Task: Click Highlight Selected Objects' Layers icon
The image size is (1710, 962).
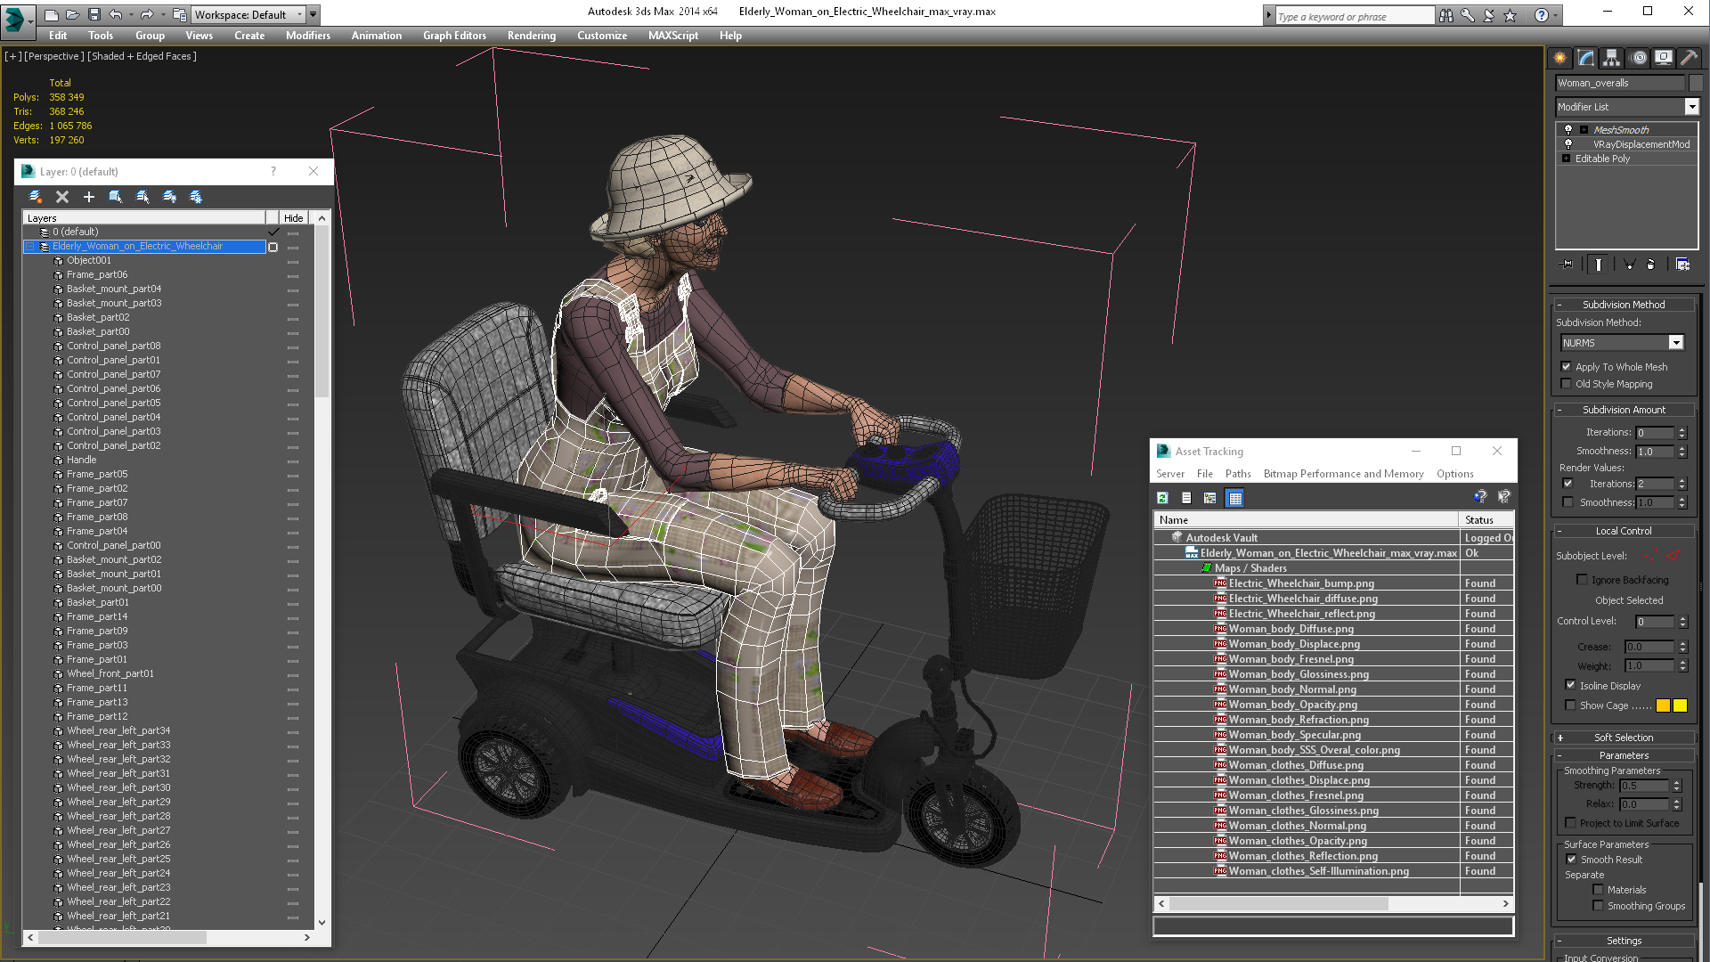Action: coord(142,197)
